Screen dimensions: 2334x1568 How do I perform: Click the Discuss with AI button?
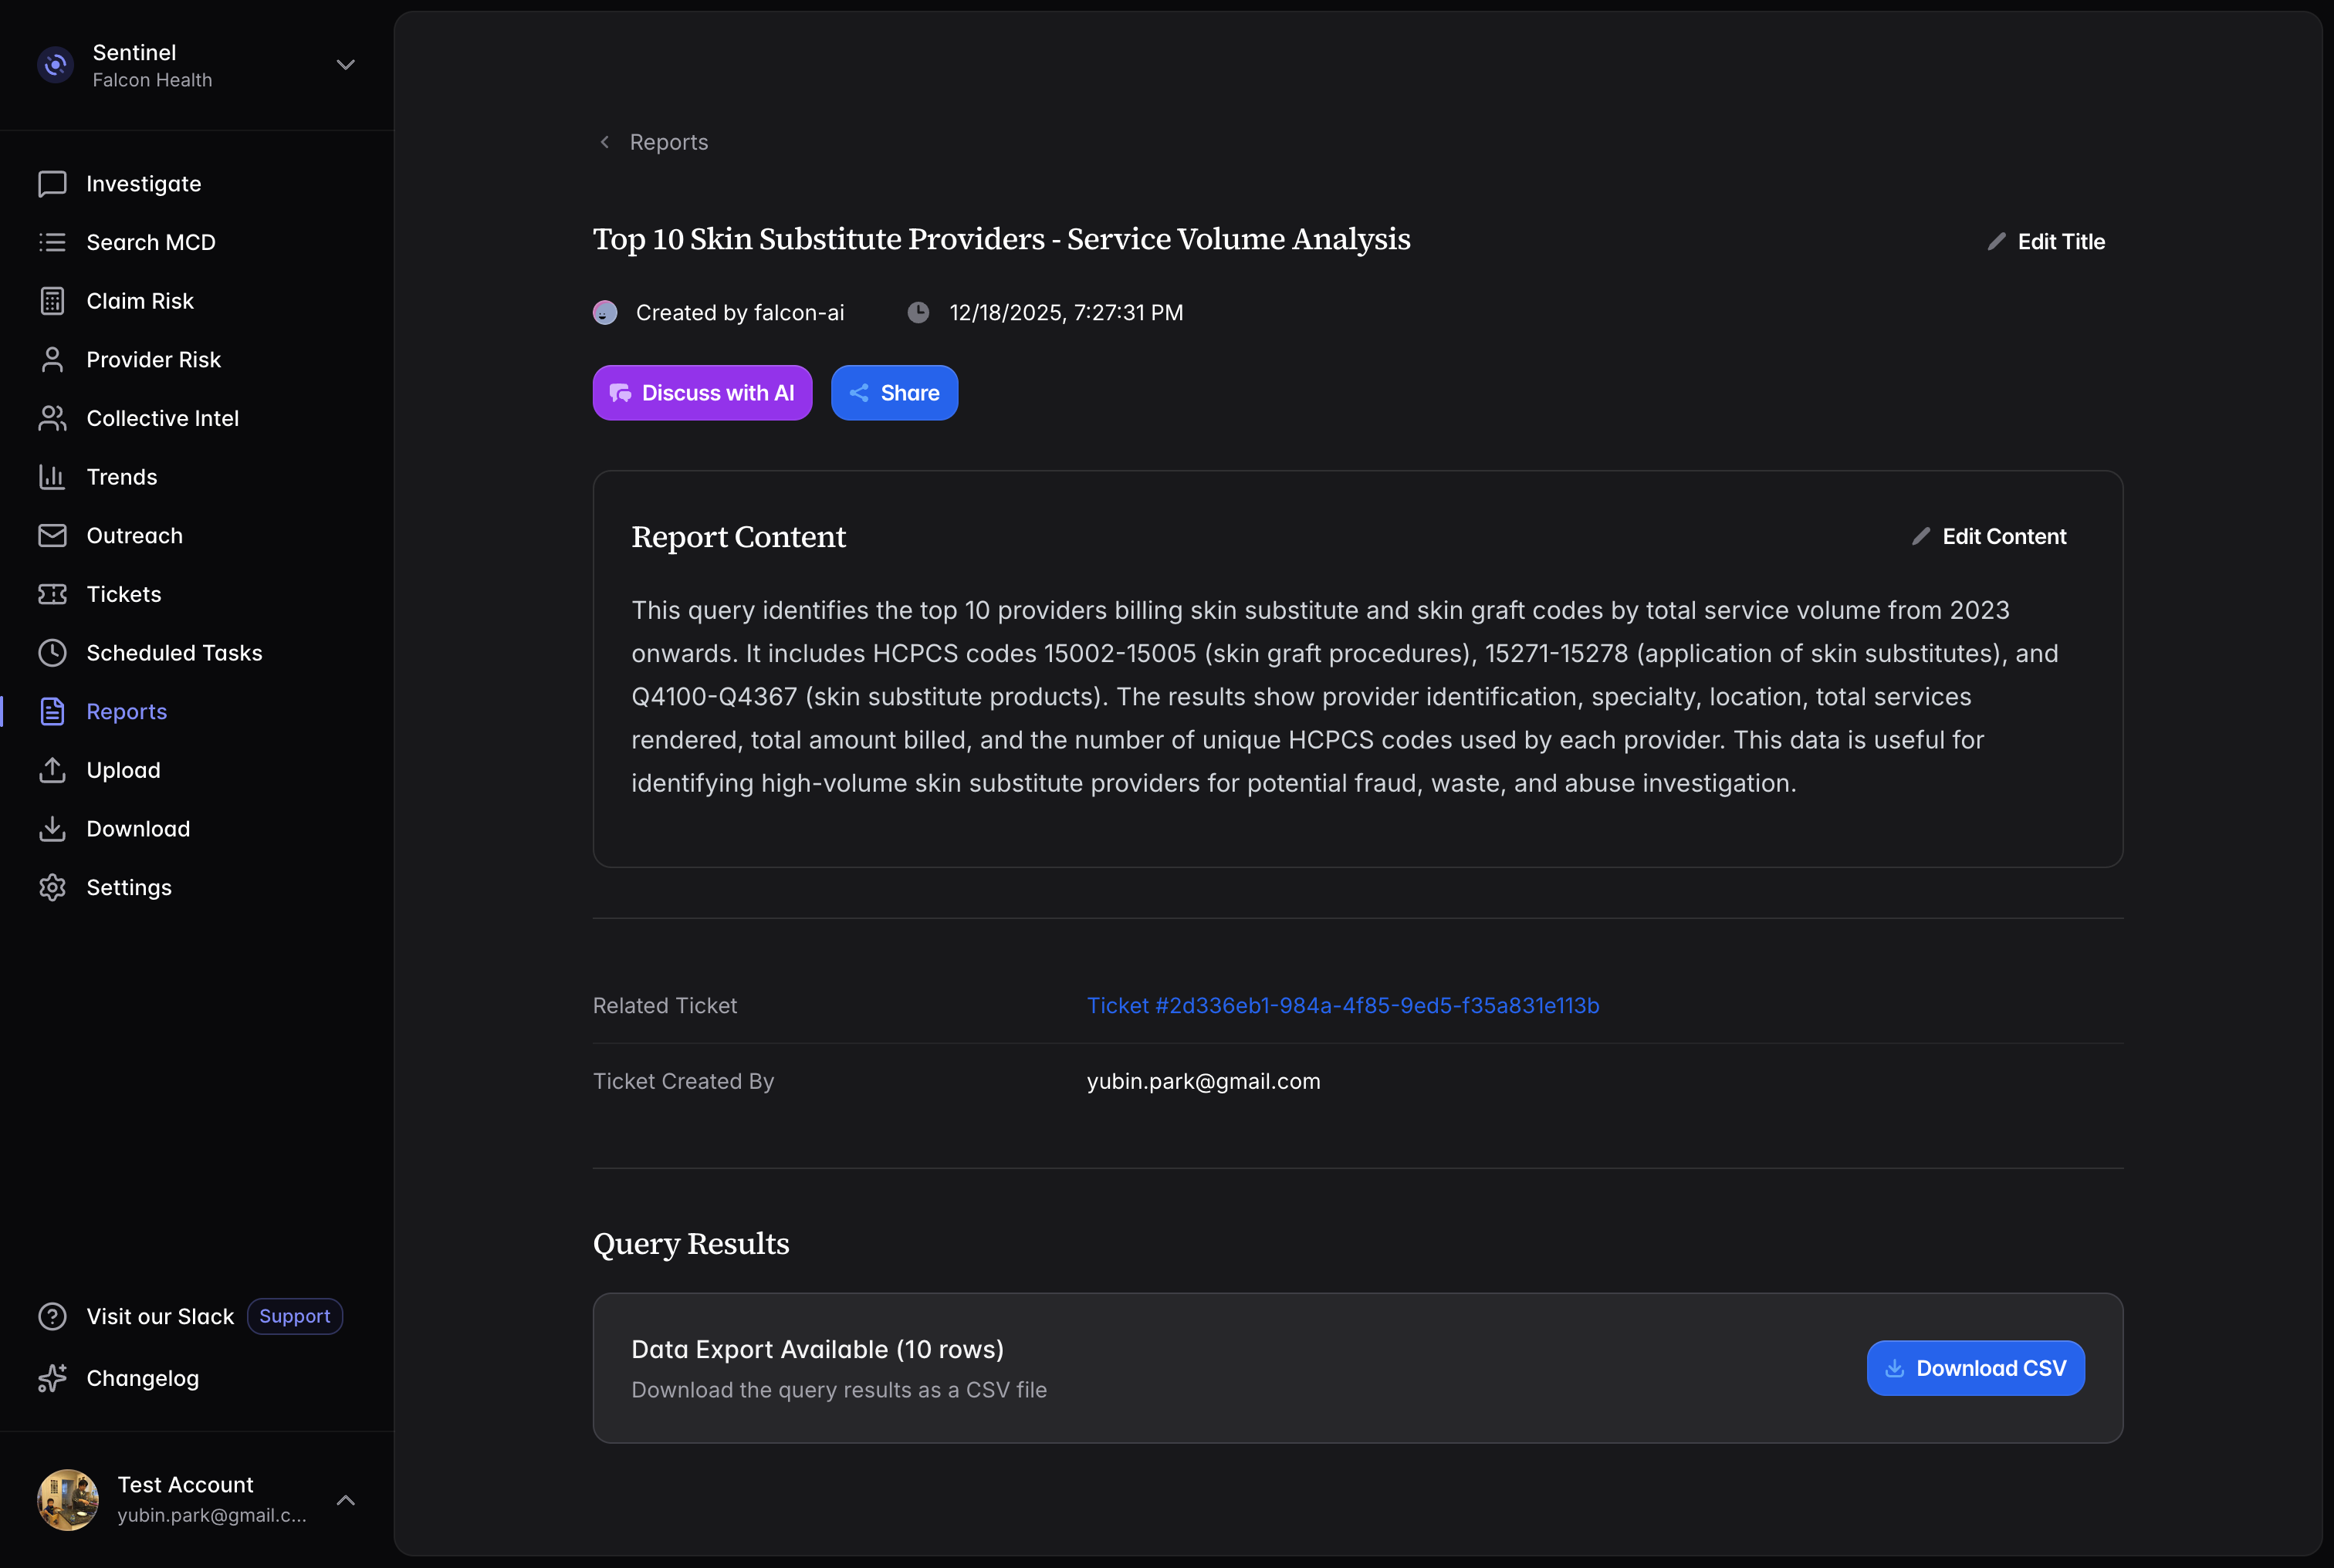pos(702,393)
